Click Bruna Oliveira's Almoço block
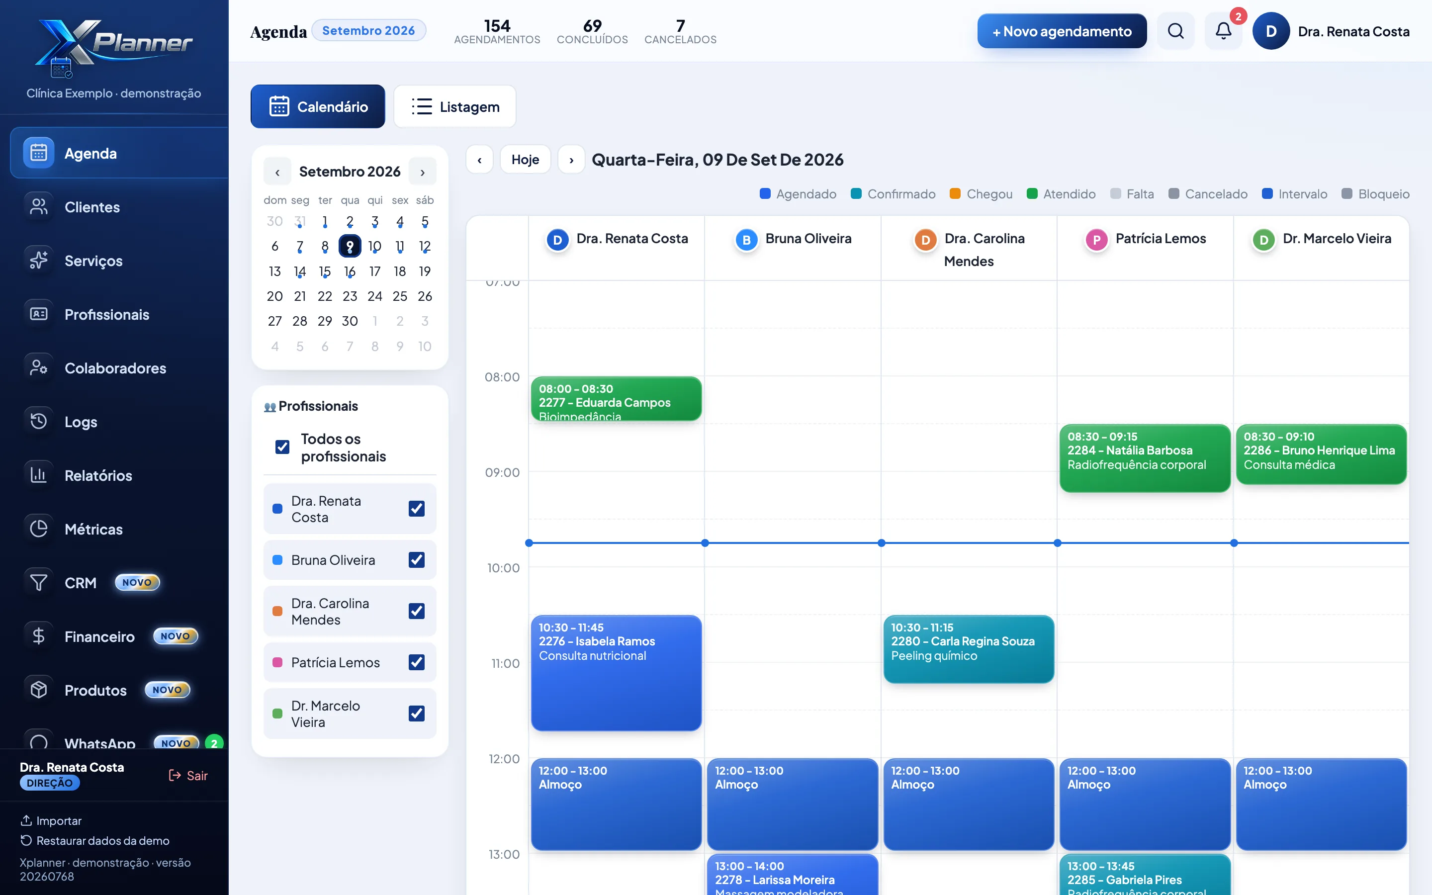This screenshot has width=1432, height=895. [x=793, y=804]
